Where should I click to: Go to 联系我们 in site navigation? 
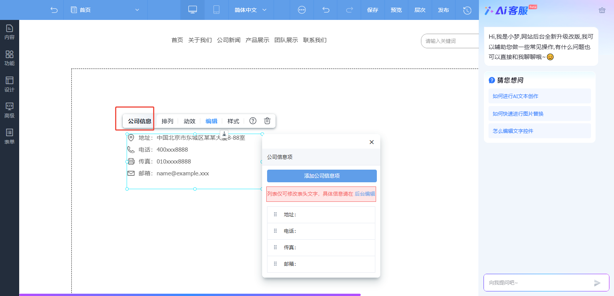(x=315, y=40)
